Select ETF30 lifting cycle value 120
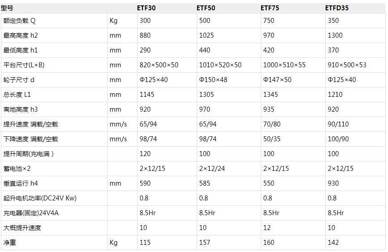This screenshot has height=252, width=388. click(x=145, y=154)
